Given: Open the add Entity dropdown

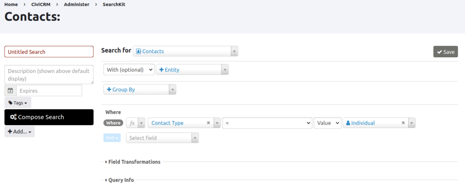Looking at the screenshot, I should click(192, 70).
